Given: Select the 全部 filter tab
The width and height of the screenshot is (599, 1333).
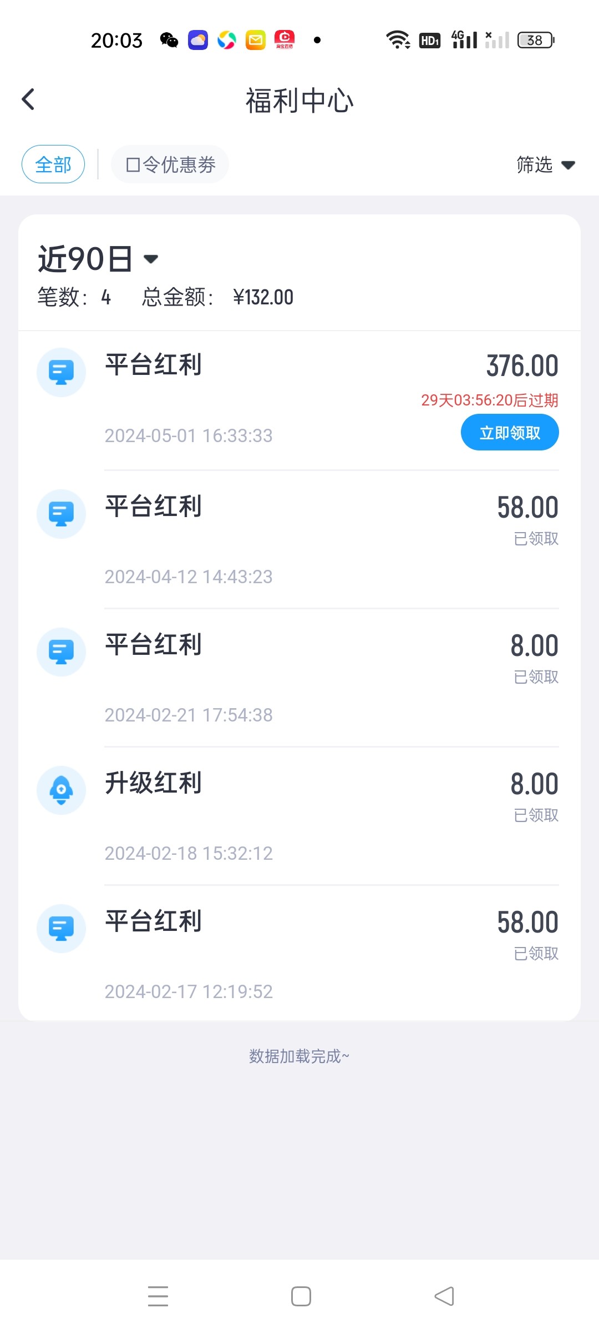Looking at the screenshot, I should pyautogui.click(x=53, y=164).
